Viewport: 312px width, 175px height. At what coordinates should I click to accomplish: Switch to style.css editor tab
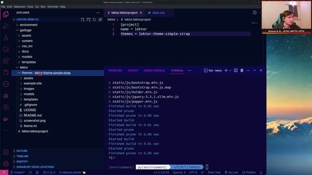click(158, 13)
